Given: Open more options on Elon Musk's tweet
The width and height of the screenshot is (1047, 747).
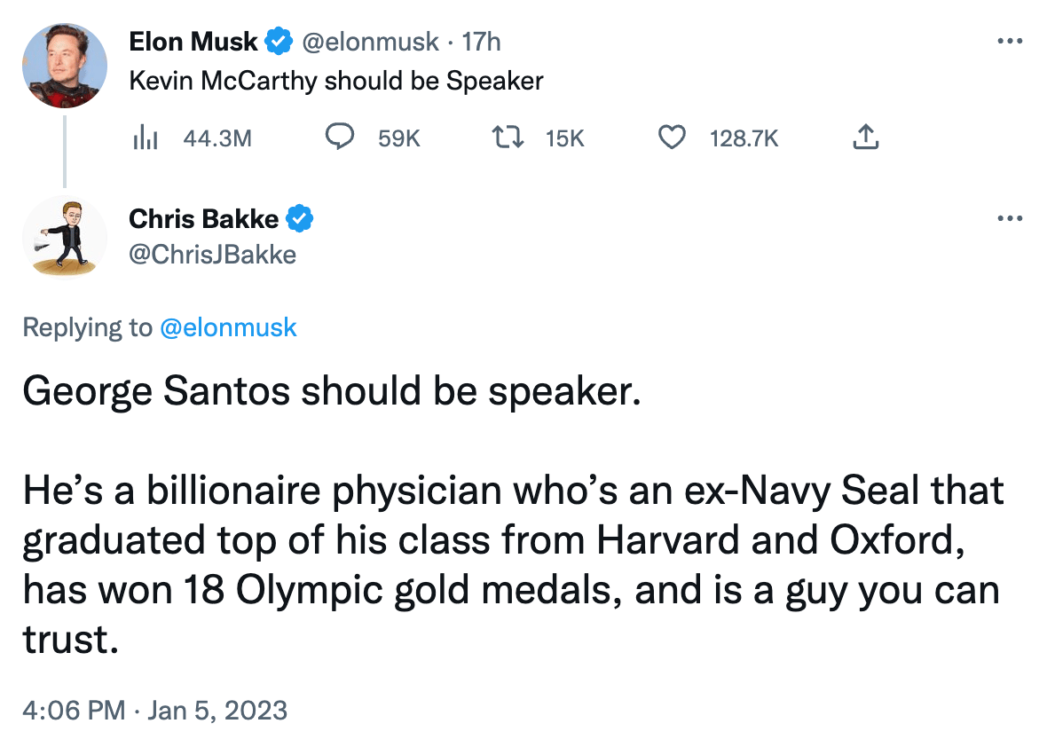Looking at the screenshot, I should point(1010,42).
